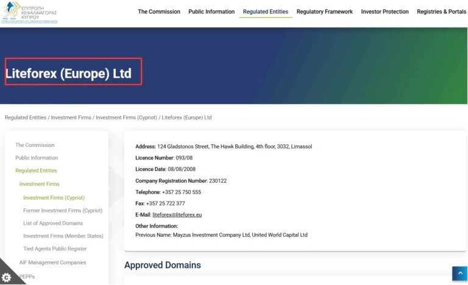Select Investment Firms in sidebar
The width and height of the screenshot is (468, 285).
39,184
